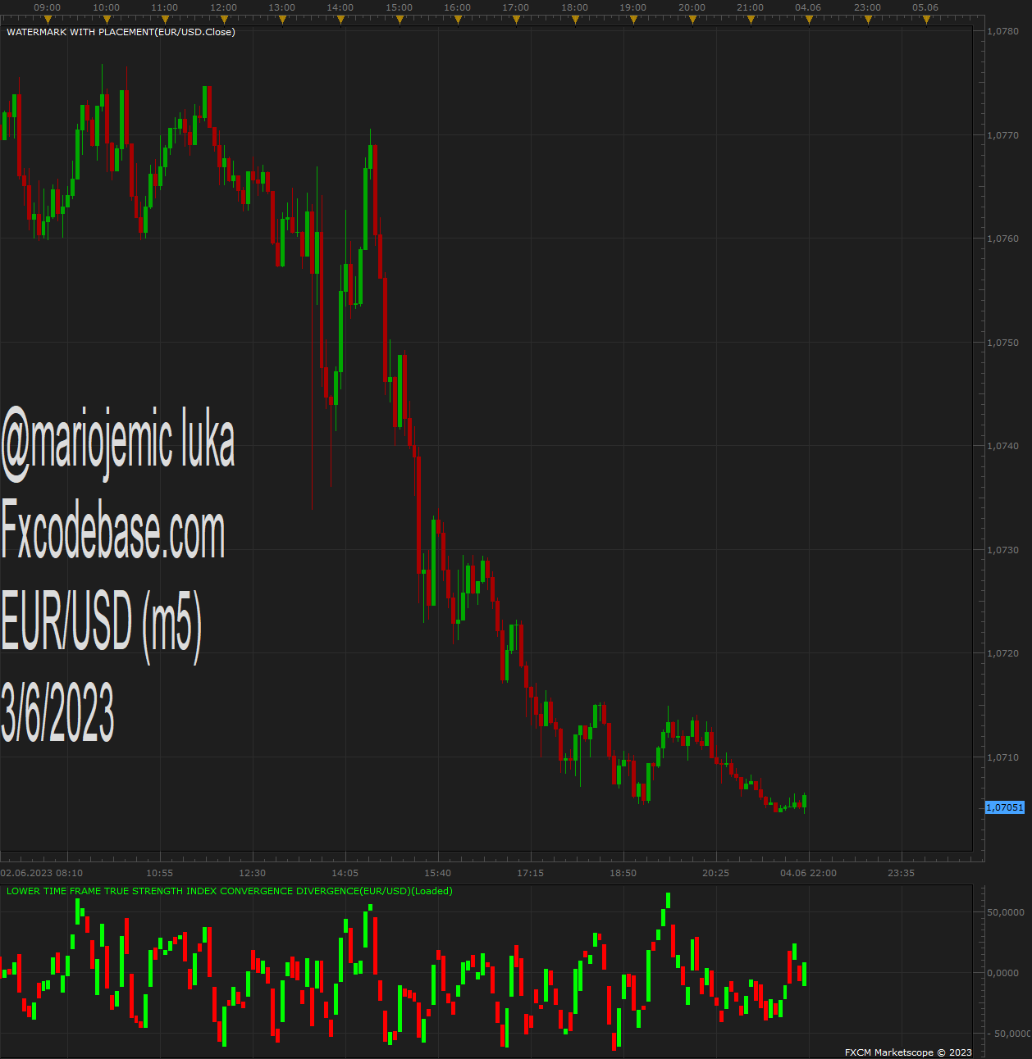Click the 17:15 time axis label

tap(531, 873)
